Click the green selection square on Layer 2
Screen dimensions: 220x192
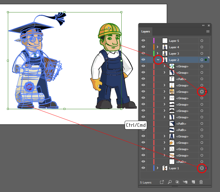(206, 60)
